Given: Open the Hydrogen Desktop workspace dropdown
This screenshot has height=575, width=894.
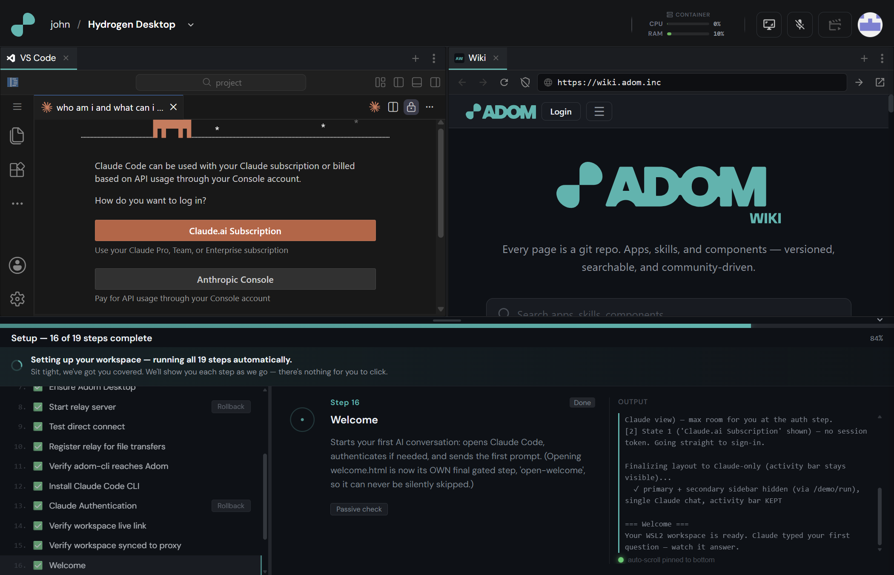Looking at the screenshot, I should (x=191, y=25).
